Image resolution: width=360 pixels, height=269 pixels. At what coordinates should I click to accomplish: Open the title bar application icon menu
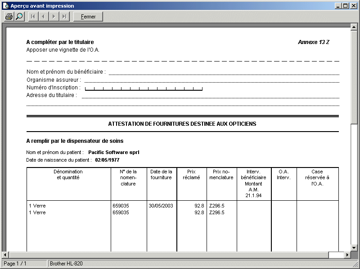pyautogui.click(x=5, y=6)
